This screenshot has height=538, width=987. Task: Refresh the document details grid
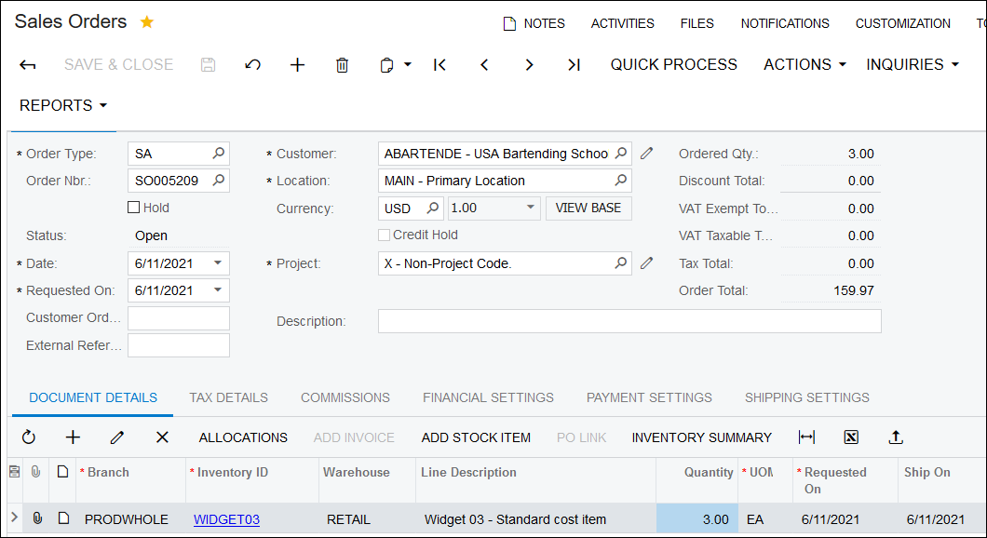point(29,437)
